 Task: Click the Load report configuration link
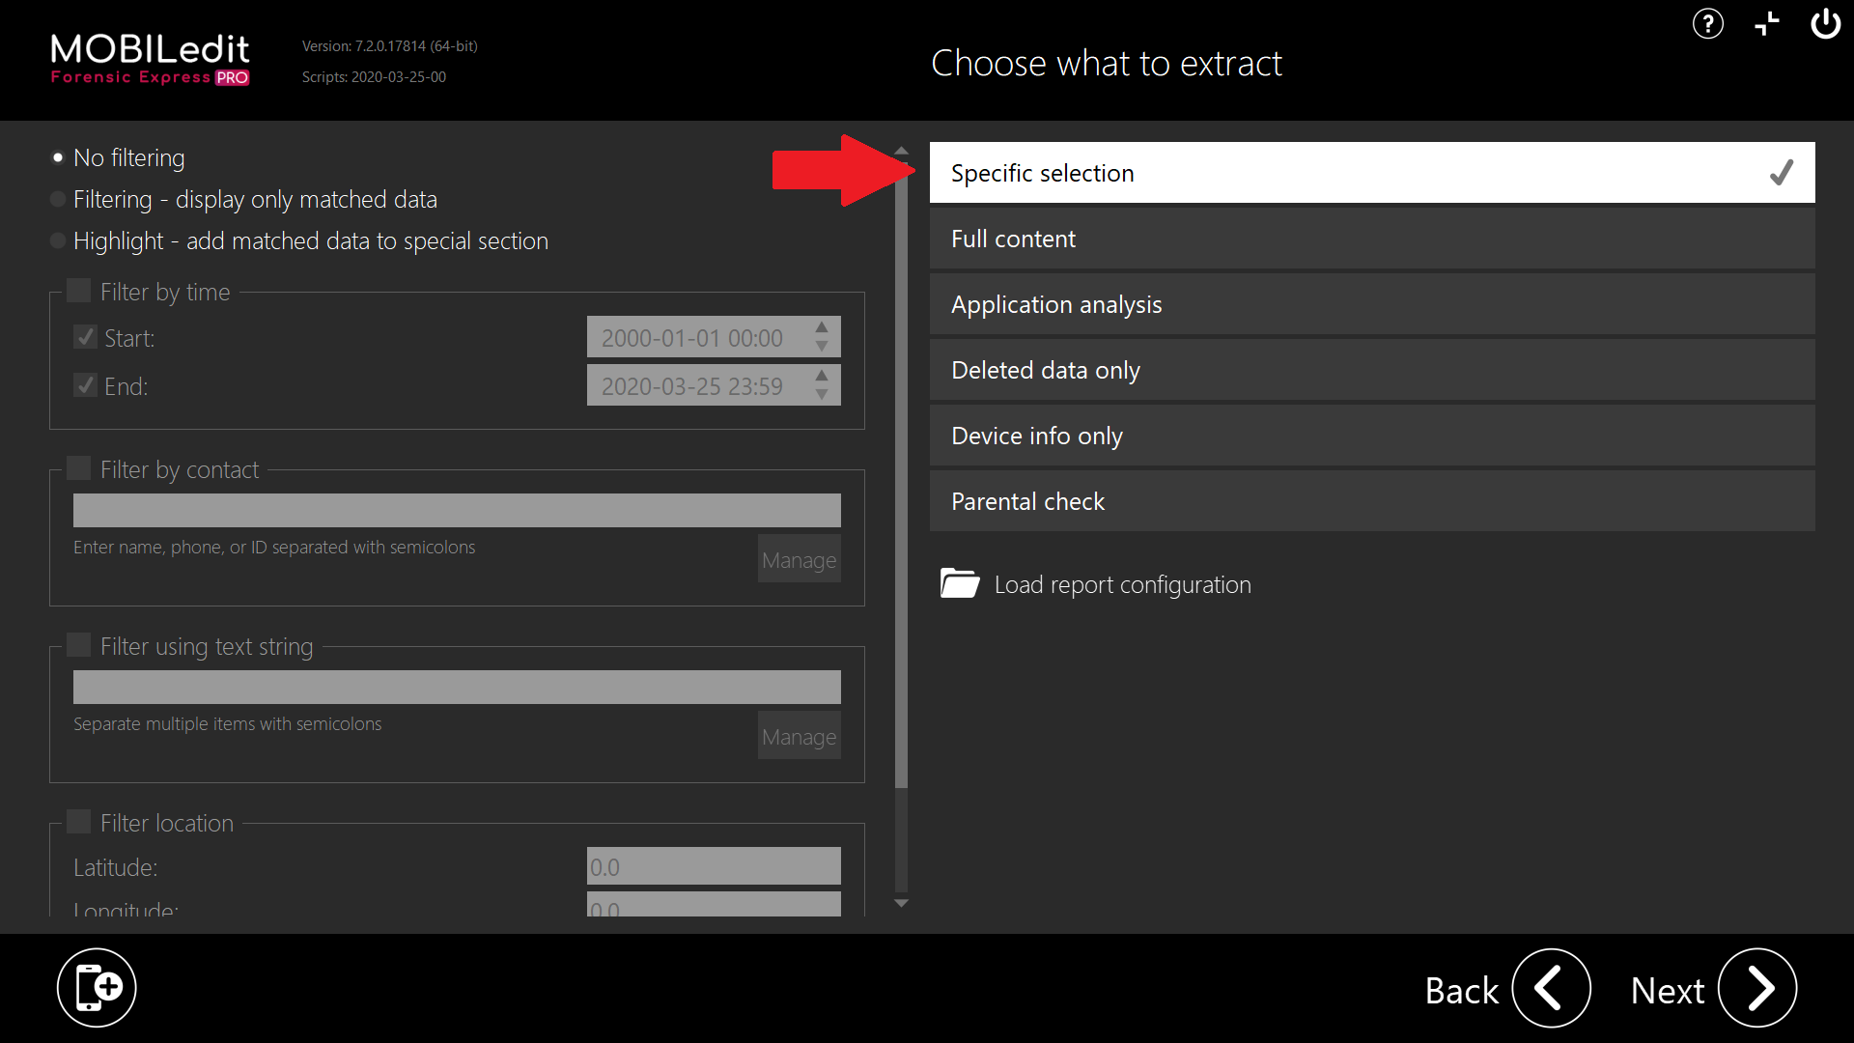1122,584
